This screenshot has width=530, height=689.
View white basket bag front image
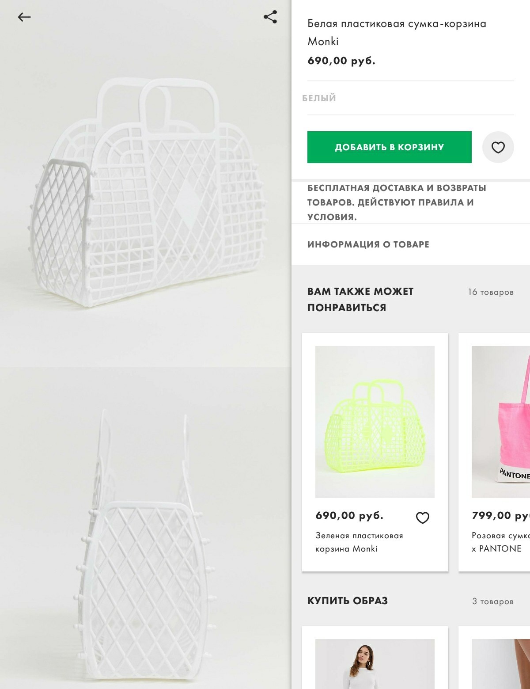click(x=146, y=183)
